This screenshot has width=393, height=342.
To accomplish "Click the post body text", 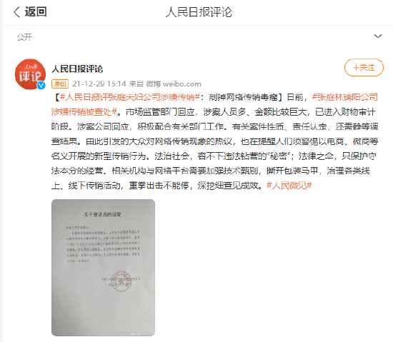I will (214, 141).
